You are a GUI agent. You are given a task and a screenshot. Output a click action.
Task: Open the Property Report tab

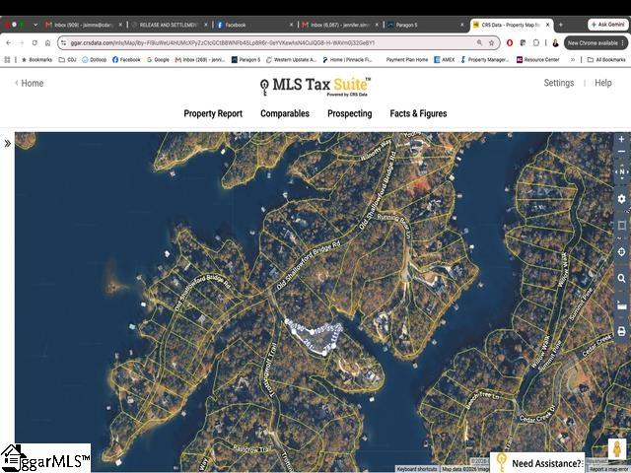click(213, 114)
